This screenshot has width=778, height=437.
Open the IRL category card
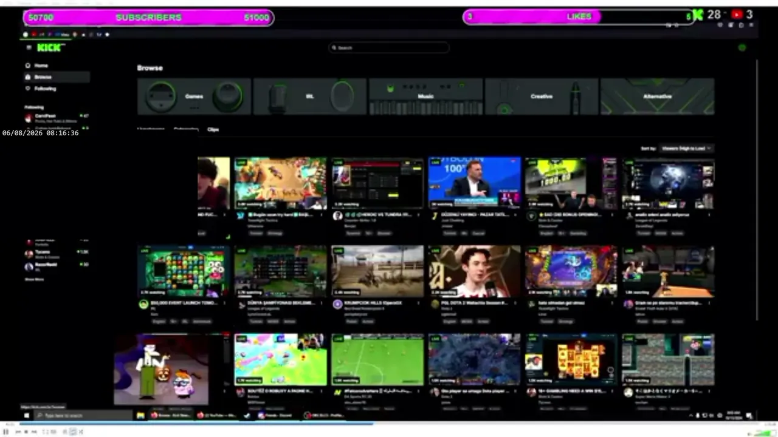pyautogui.click(x=310, y=96)
